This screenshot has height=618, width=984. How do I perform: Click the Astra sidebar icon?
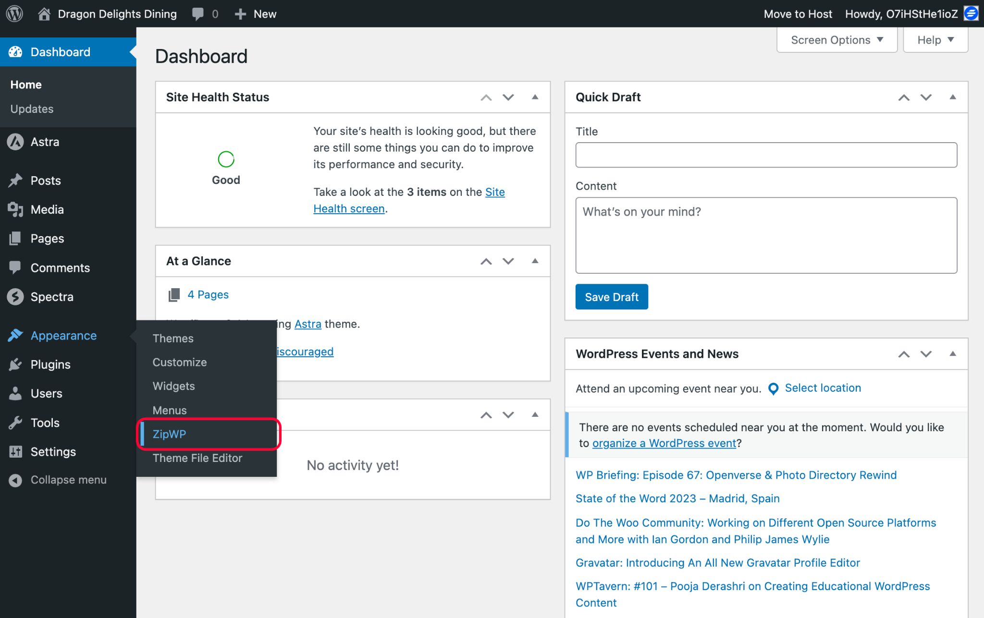15,142
